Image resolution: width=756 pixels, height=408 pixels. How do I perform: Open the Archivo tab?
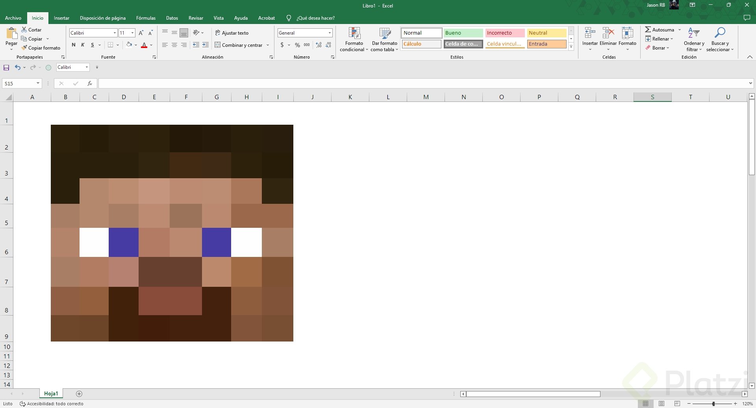(13, 18)
